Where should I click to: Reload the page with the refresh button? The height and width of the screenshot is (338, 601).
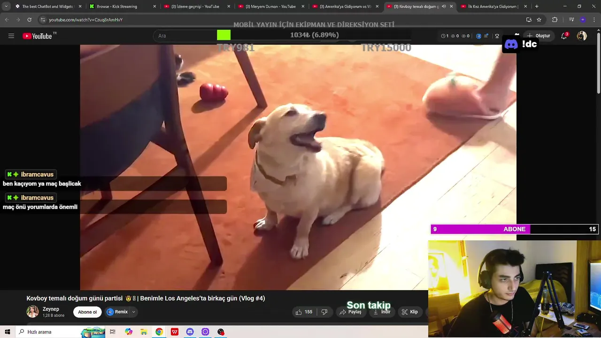(x=29, y=20)
